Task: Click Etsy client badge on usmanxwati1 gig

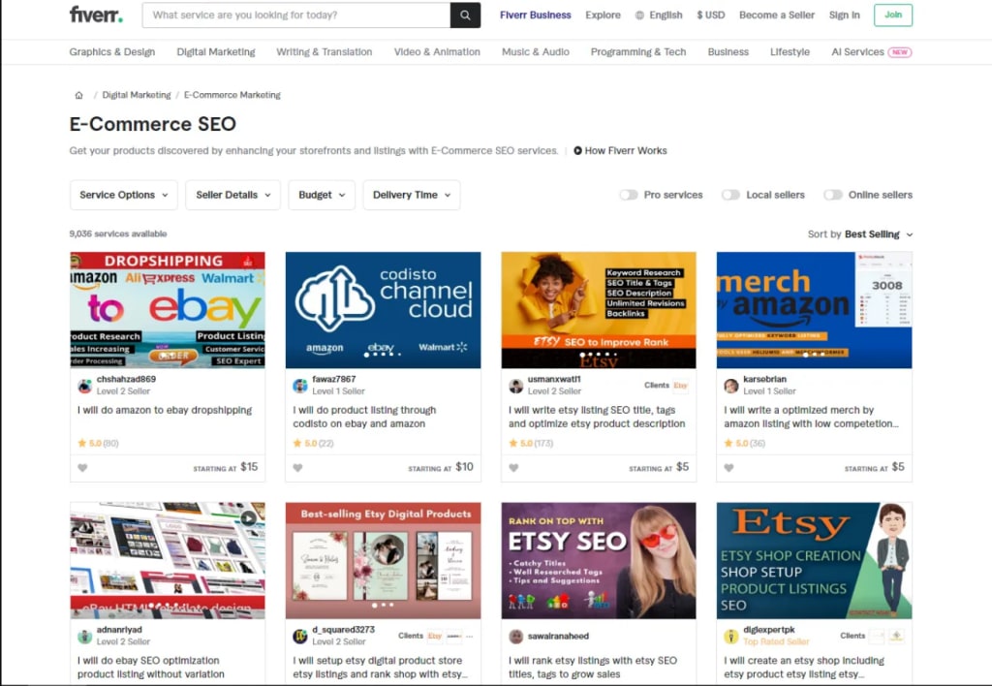Action: click(681, 386)
